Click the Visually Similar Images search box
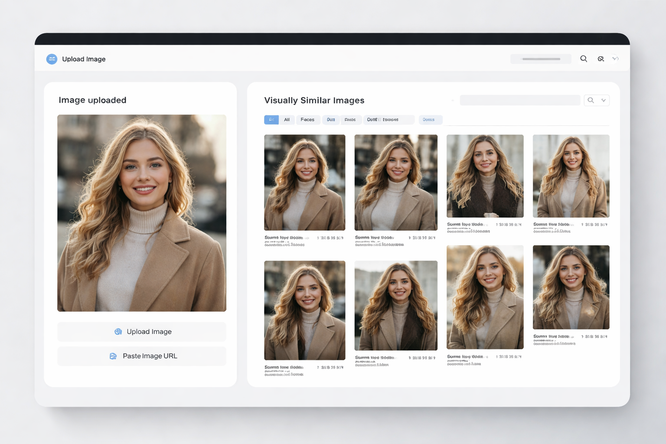The height and width of the screenshot is (444, 666). pyautogui.click(x=519, y=100)
